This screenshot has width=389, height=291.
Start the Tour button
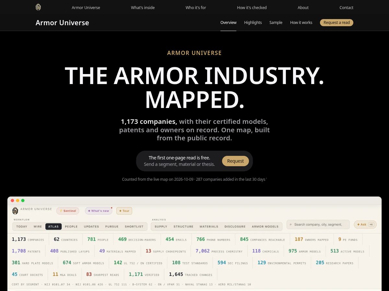pyautogui.click(x=124, y=211)
